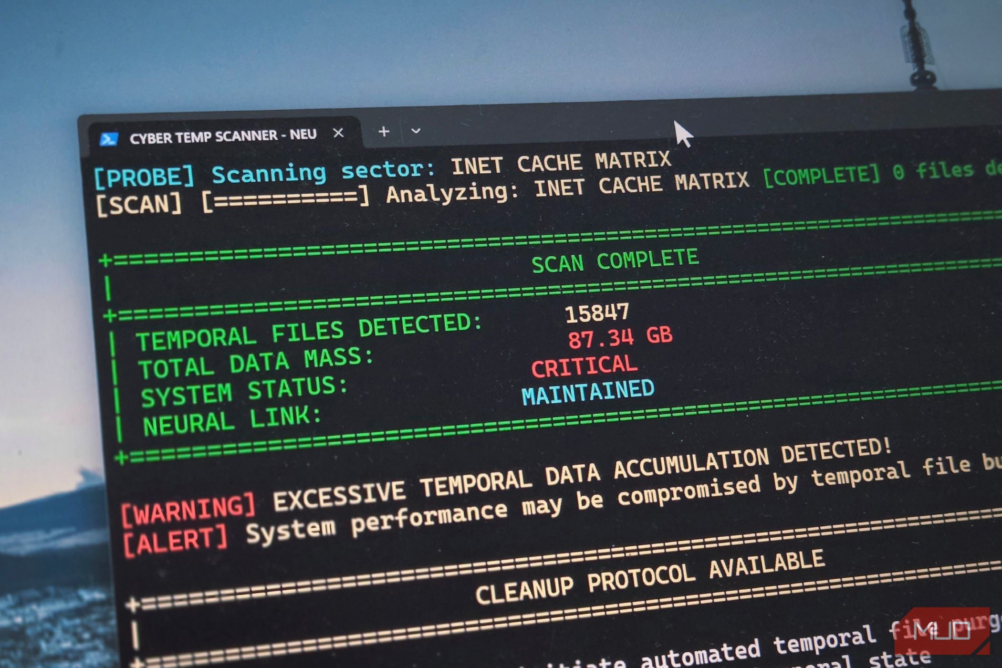
Task: Click the SCAN COMPLETE header
Action: tap(615, 261)
